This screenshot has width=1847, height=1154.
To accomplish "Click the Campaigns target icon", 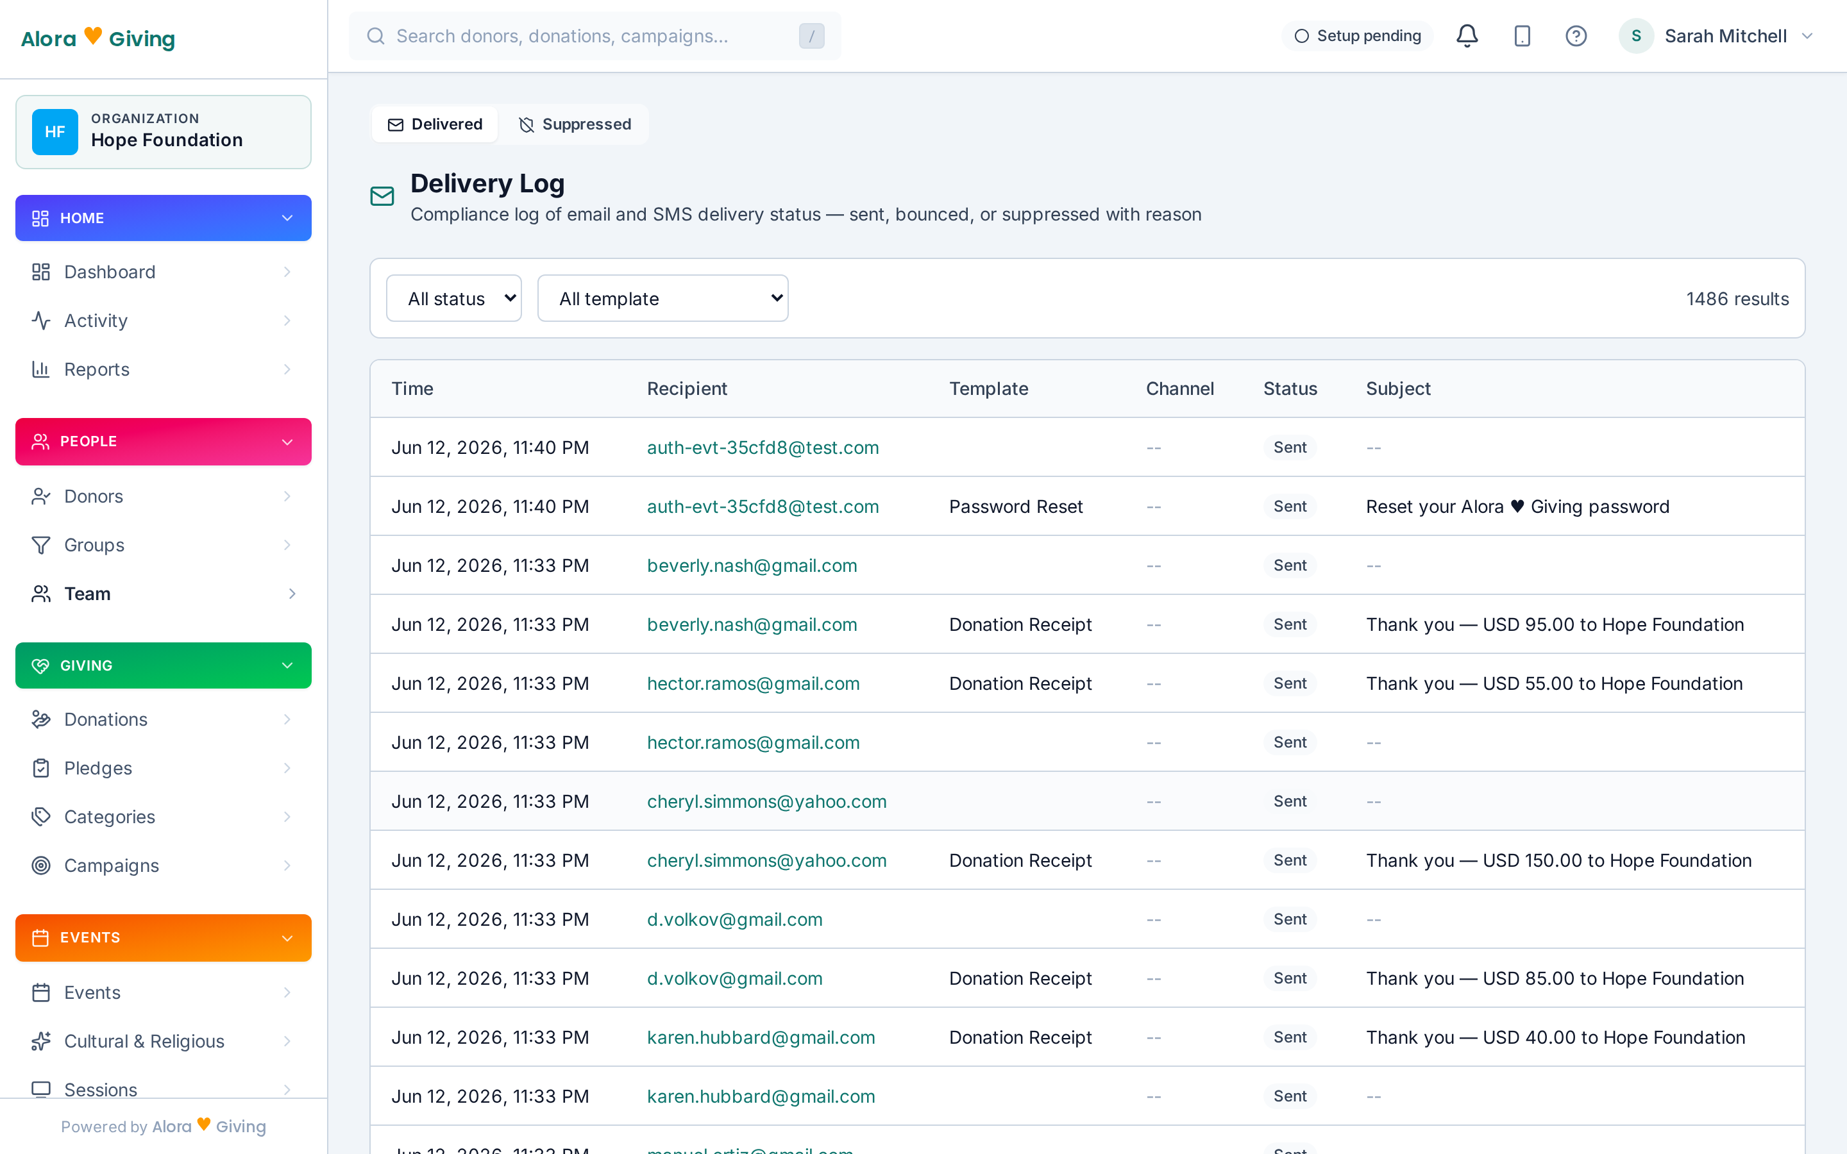I will click(40, 865).
